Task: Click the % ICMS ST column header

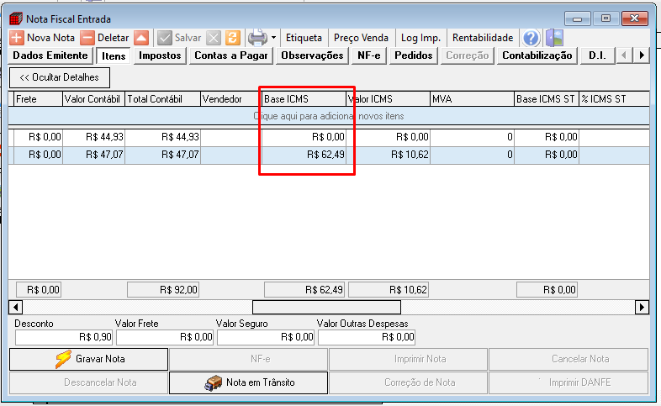Action: click(614, 99)
